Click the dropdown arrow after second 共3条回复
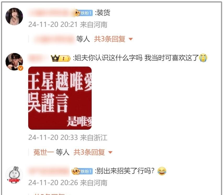Viewport: 223px width, 195px height. (110, 152)
